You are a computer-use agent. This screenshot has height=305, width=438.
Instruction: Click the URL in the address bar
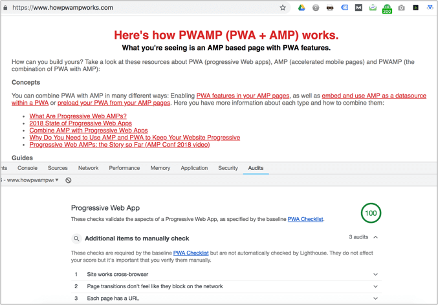(x=63, y=8)
